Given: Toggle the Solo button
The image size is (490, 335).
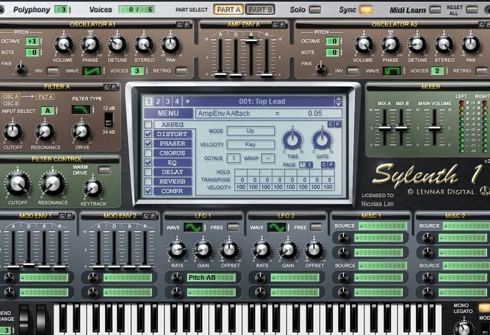Looking at the screenshot, I should [315, 10].
